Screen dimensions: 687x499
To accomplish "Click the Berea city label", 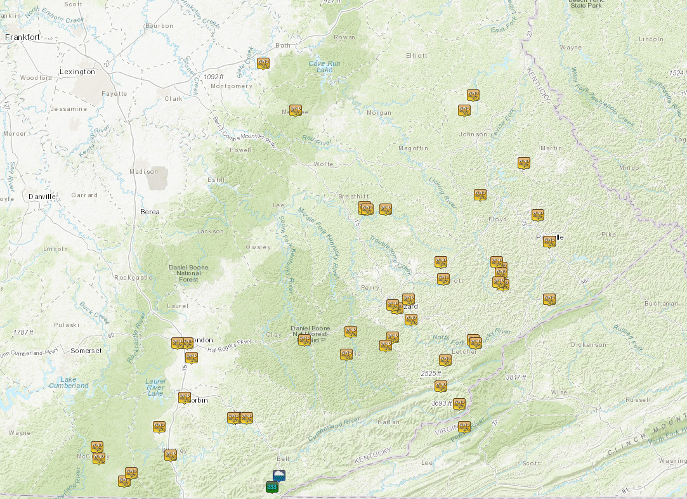I will [x=150, y=212].
